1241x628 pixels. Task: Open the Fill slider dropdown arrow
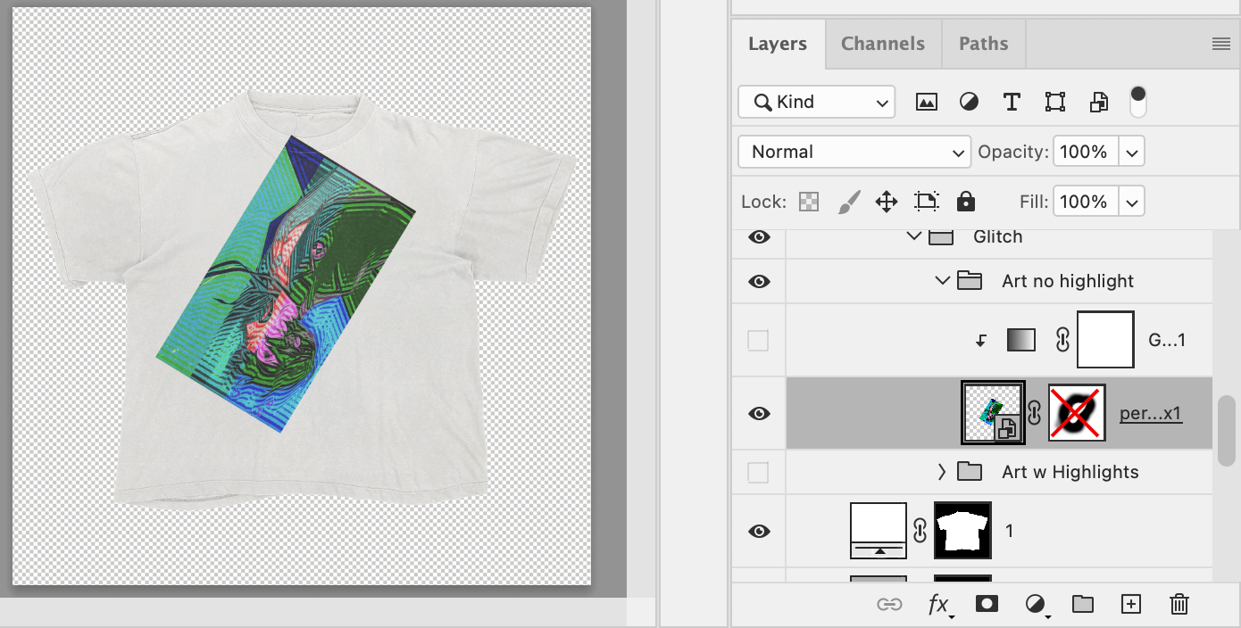1132,202
